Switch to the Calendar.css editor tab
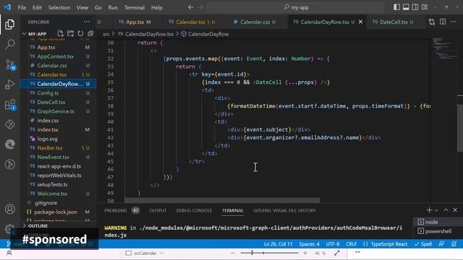 (x=255, y=22)
